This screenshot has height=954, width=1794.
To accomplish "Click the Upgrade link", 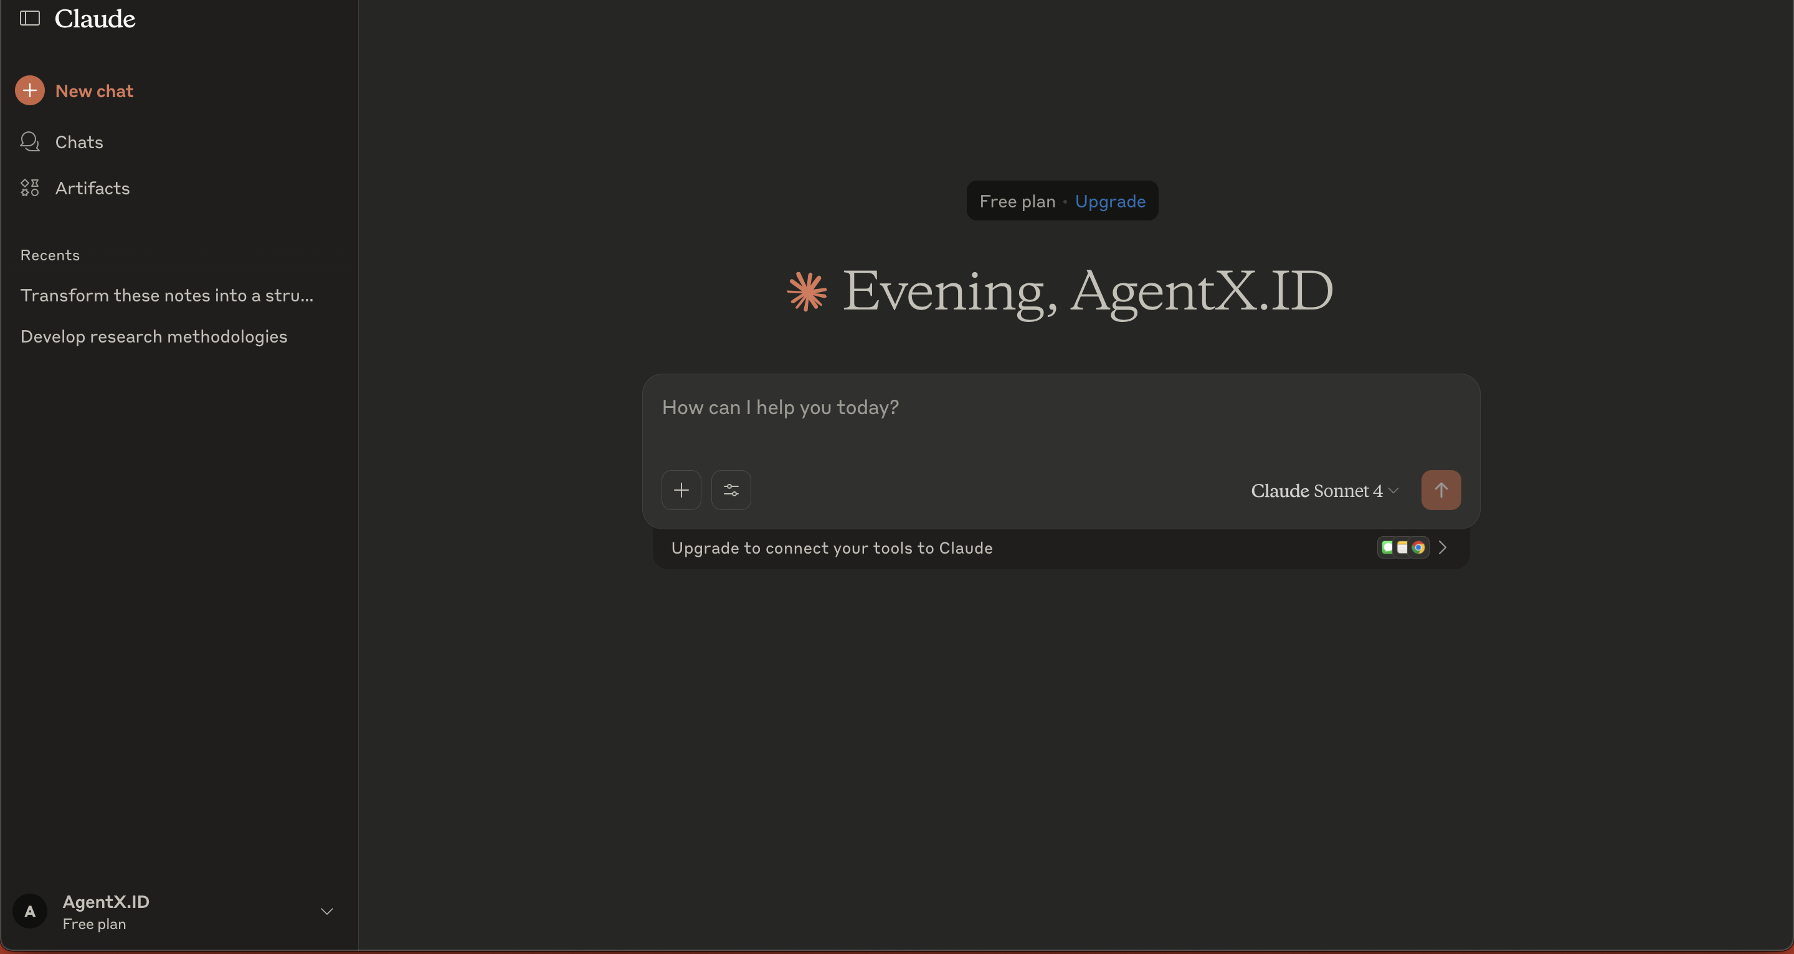I will point(1110,201).
